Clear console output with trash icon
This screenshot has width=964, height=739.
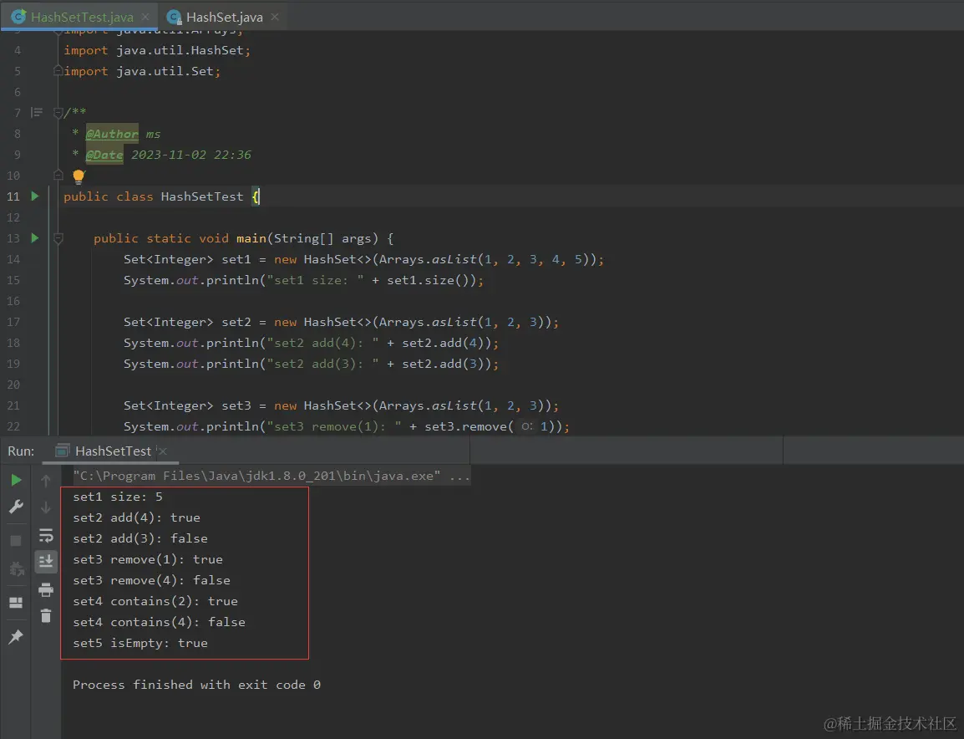[46, 615]
